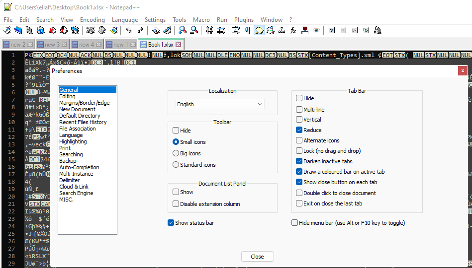The width and height of the screenshot is (472, 268).
Task: Open the Localization English dropdown
Action: [220, 104]
